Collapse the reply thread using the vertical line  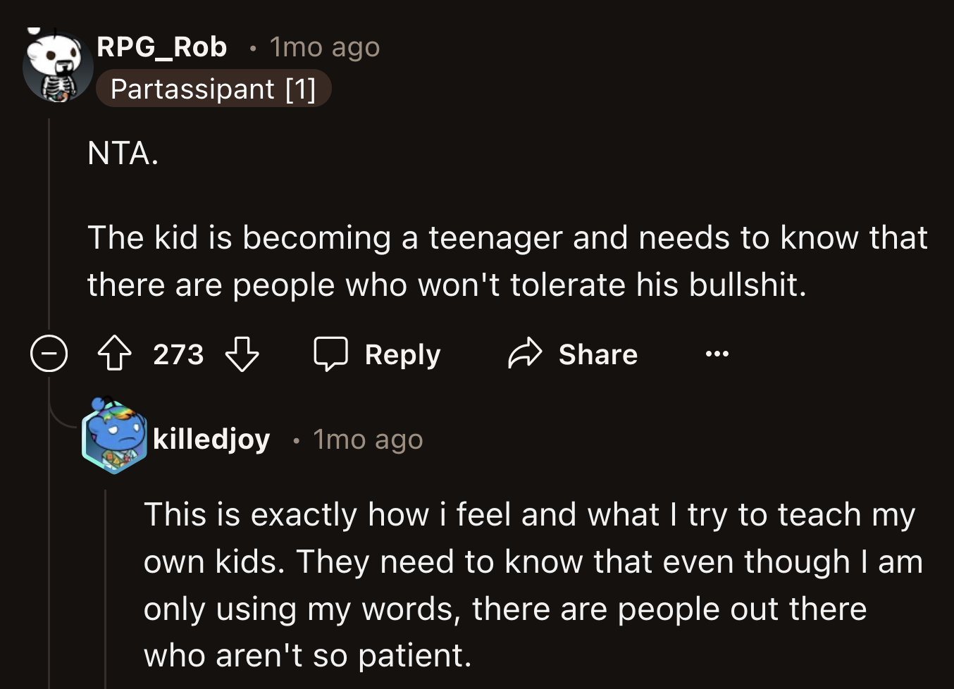48,225
